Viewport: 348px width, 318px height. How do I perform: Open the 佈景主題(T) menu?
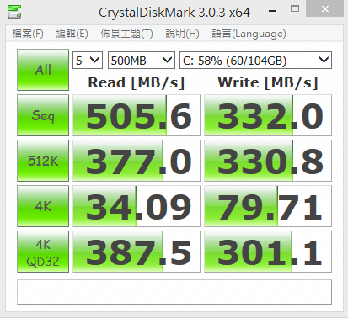[126, 34]
